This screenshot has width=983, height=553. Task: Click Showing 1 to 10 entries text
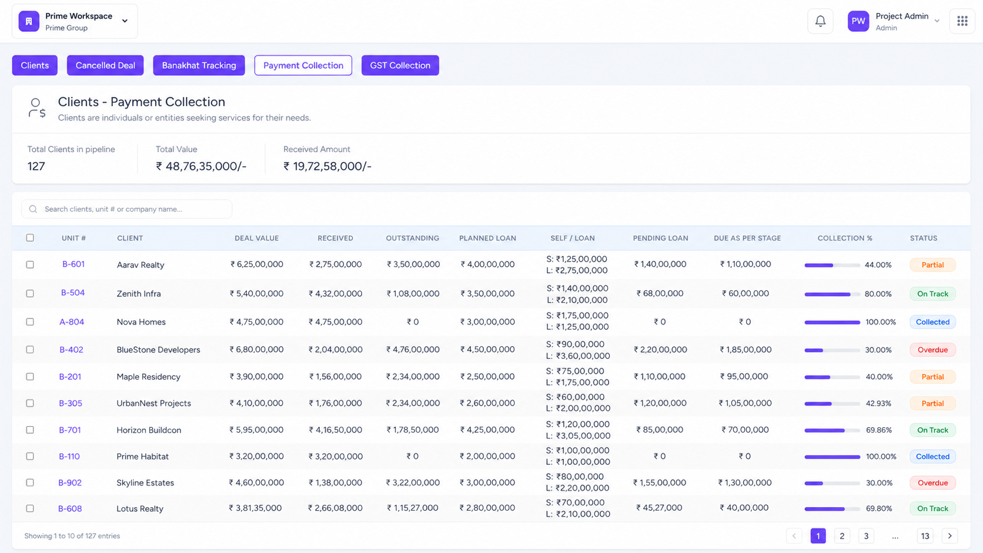click(x=72, y=536)
